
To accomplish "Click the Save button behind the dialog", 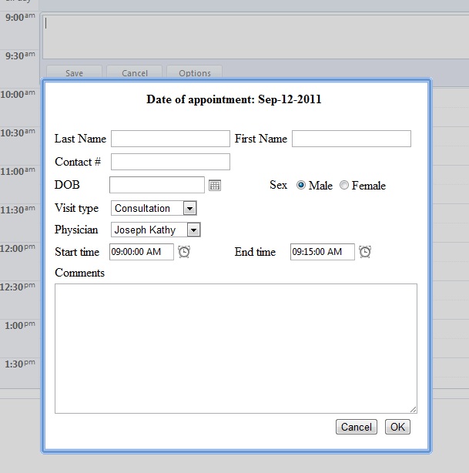I will point(74,72).
